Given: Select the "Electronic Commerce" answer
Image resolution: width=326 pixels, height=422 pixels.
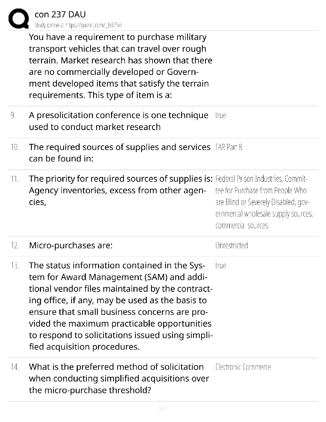Looking at the screenshot, I should click(x=243, y=367).
